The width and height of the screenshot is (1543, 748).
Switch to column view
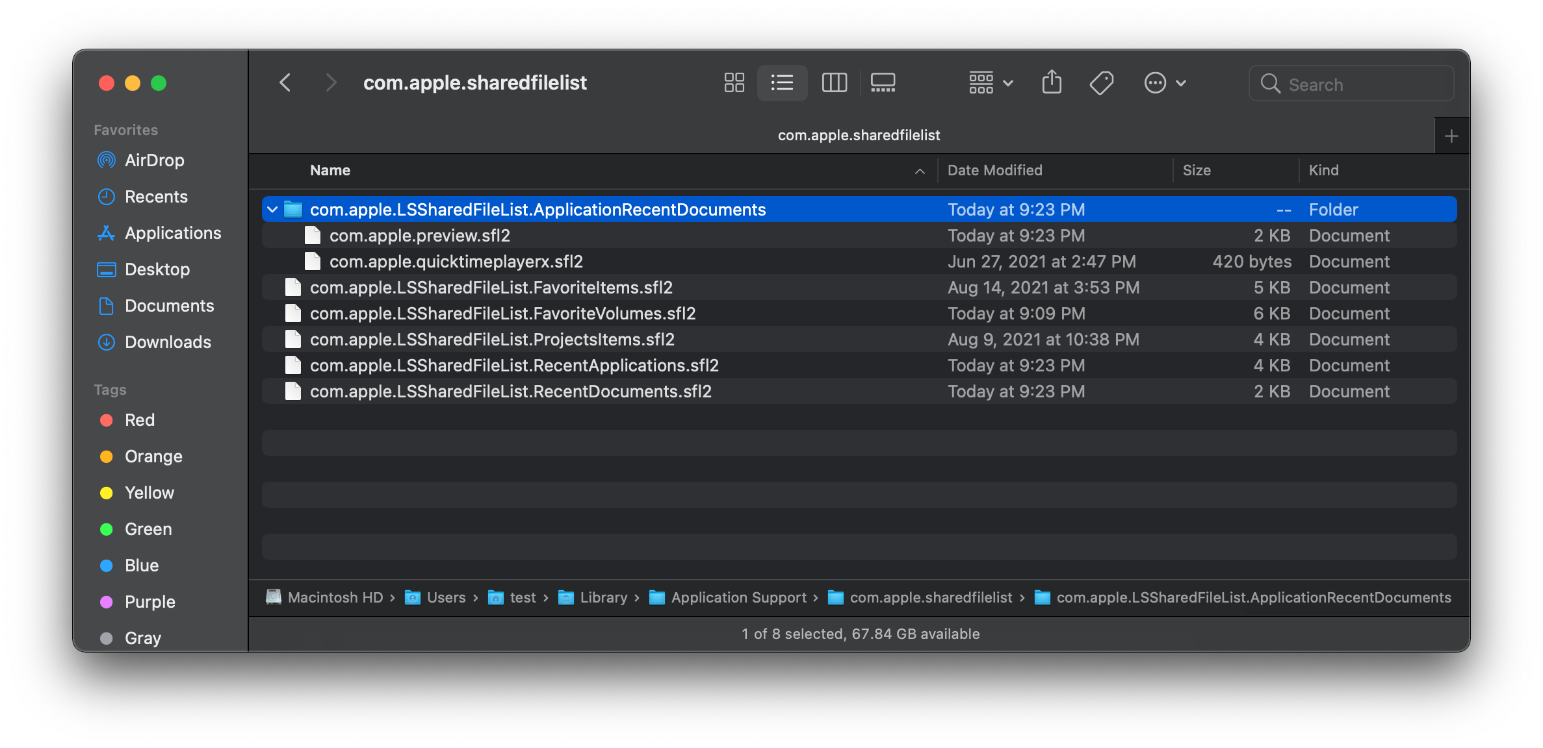tap(834, 83)
